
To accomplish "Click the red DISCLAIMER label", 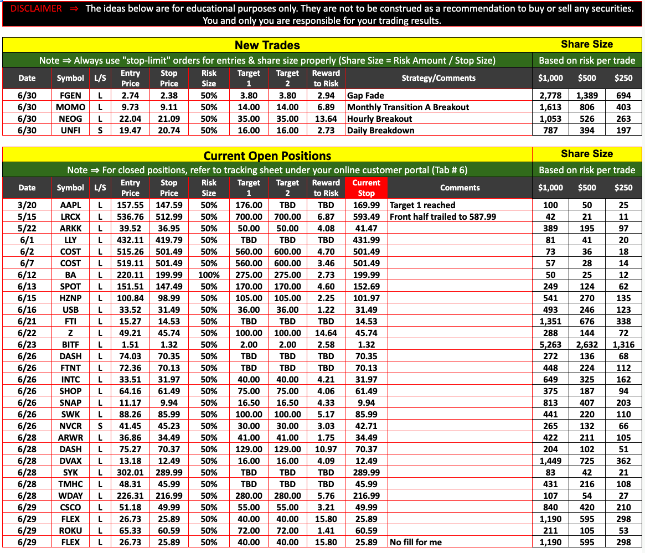I will 37,9.
